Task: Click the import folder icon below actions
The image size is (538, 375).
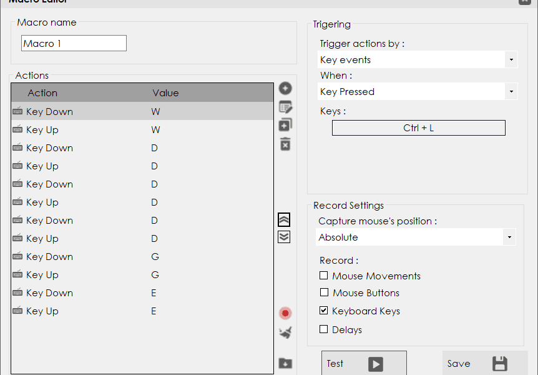Action: (x=285, y=363)
